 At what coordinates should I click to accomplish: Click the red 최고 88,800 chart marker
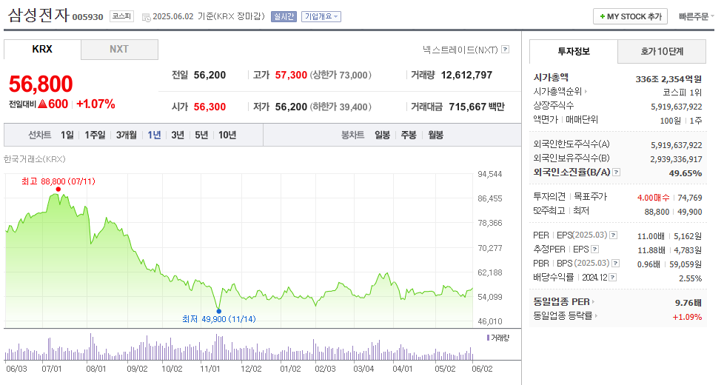[x=58, y=189]
